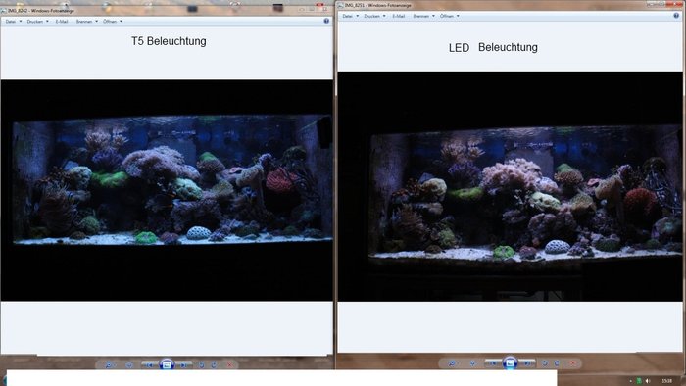The image size is (686, 386).
Task: Open zoom control in IMG_8251 window
Action: 452,363
